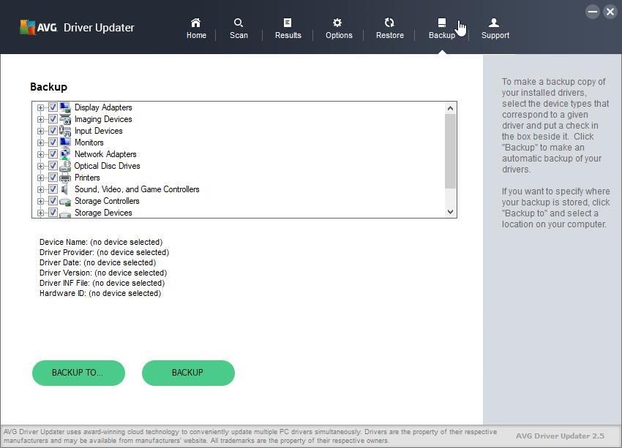Open the Options label
The height and width of the screenshot is (448, 622).
point(339,35)
